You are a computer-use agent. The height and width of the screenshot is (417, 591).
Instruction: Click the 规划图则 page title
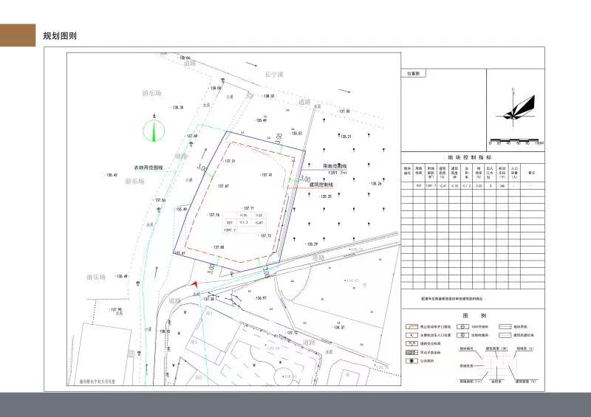[60, 35]
